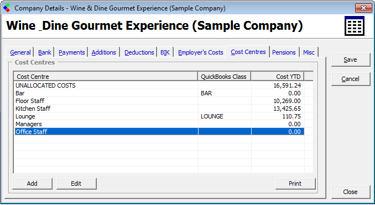Image resolution: width=375 pixels, height=205 pixels.
Task: Open the Deductions tab
Action: [139, 52]
